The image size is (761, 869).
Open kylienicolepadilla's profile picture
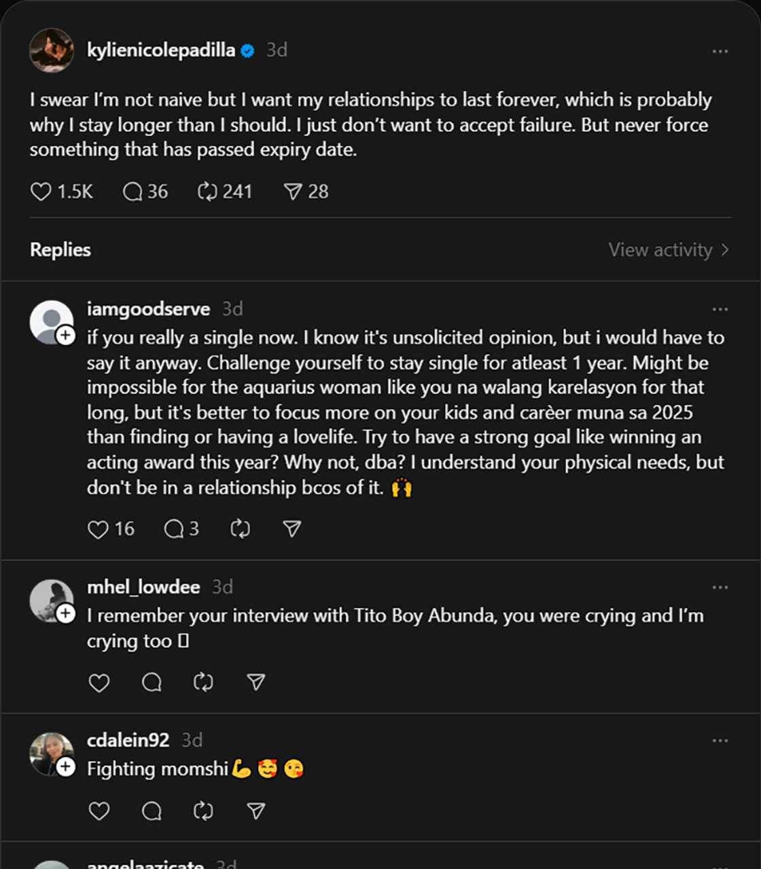[x=52, y=49]
